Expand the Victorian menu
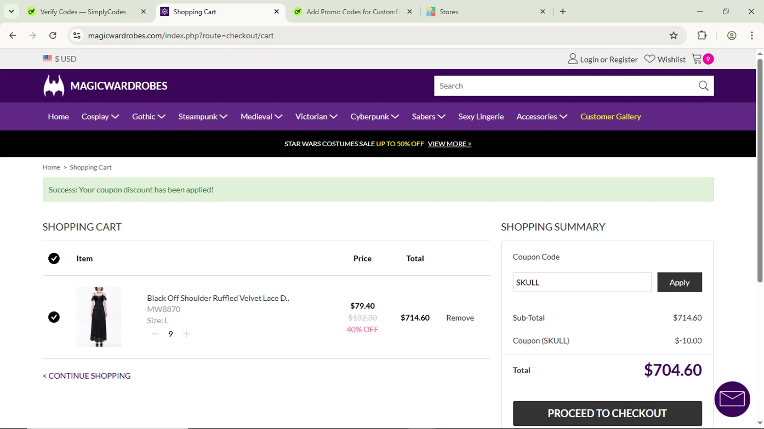Screen dimensions: 764x429 click(316, 117)
